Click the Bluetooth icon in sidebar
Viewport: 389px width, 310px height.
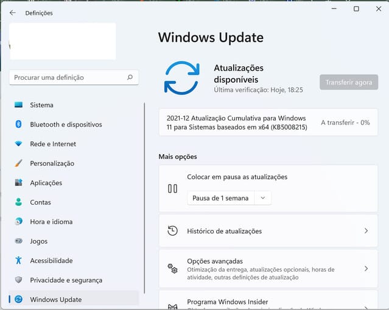tap(18, 124)
